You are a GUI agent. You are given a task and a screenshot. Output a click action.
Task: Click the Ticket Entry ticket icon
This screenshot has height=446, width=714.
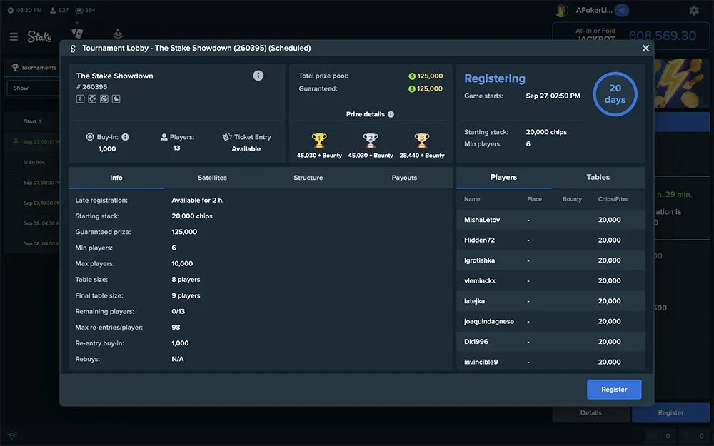point(227,137)
